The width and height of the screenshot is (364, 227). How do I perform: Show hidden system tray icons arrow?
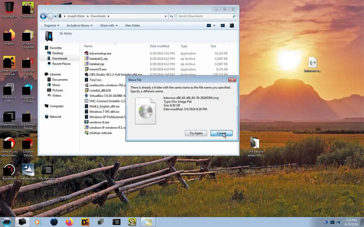click(320, 222)
